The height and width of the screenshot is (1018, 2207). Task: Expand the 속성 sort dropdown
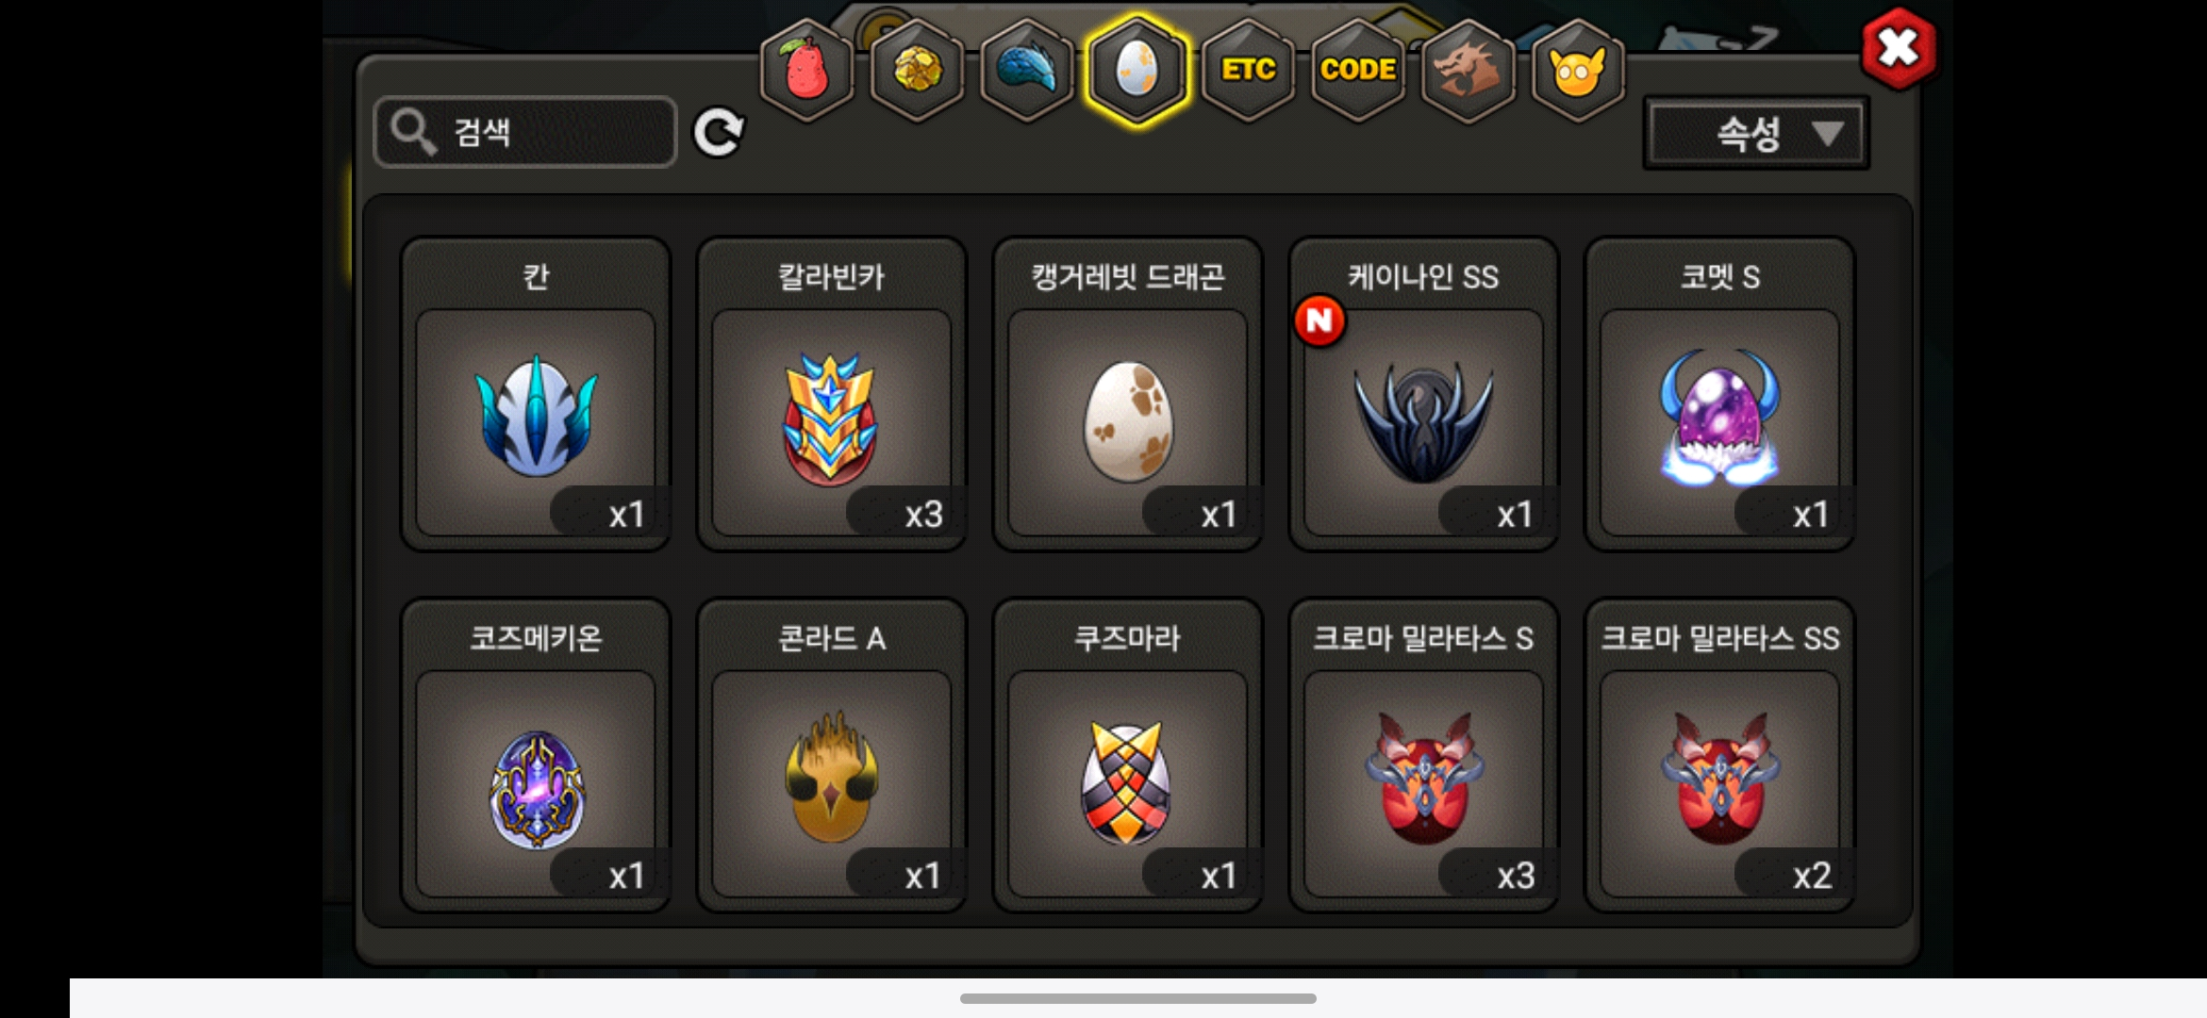[1756, 133]
